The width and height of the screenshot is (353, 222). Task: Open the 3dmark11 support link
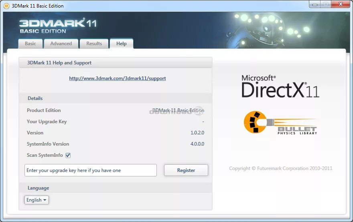tap(118, 78)
